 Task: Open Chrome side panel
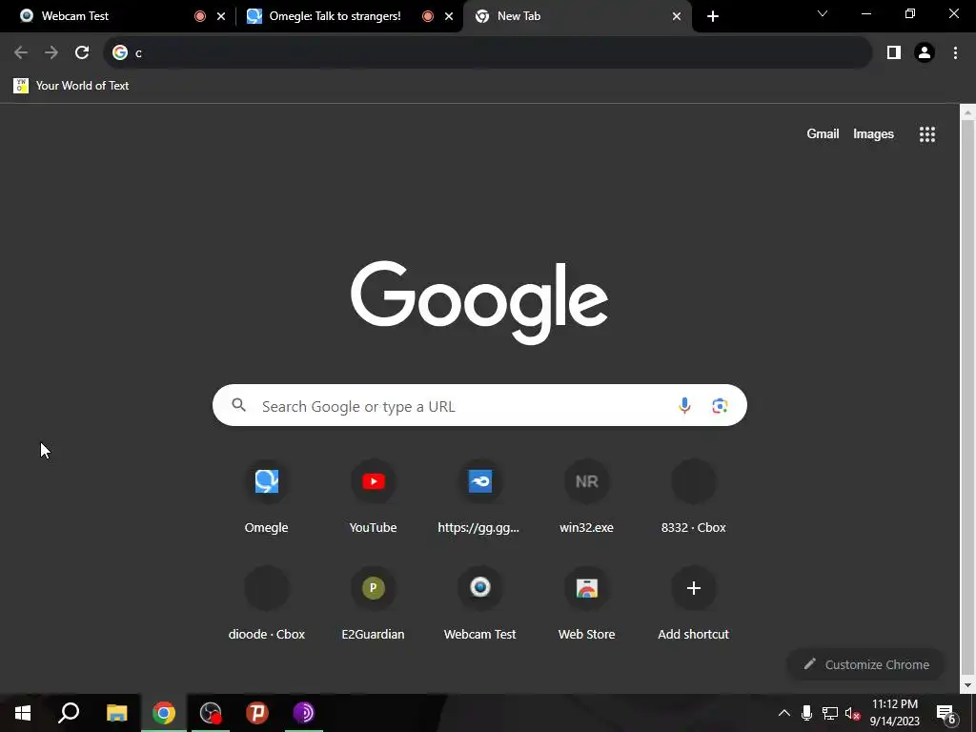(x=894, y=52)
